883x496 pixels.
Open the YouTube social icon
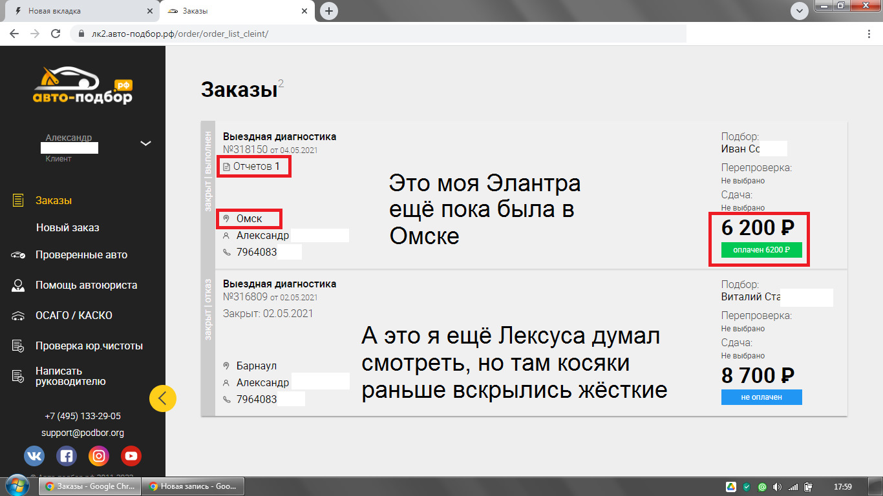(x=131, y=456)
